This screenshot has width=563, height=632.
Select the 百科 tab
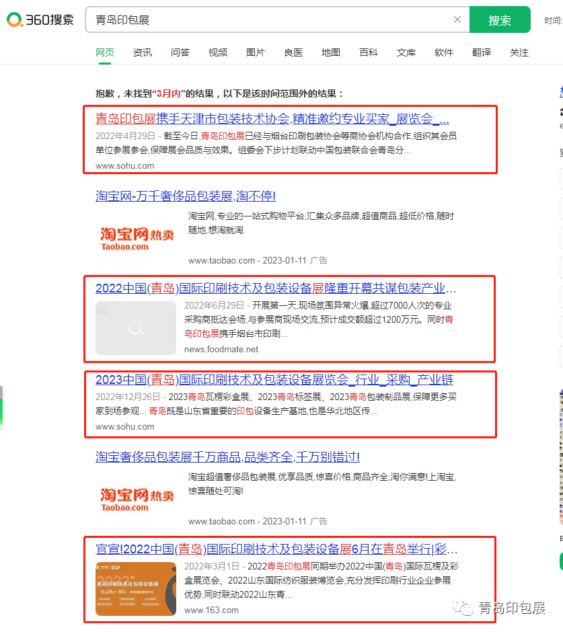coord(368,52)
